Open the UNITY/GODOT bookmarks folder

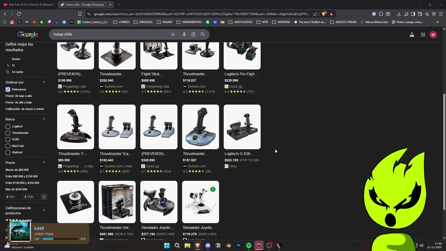(240, 22)
